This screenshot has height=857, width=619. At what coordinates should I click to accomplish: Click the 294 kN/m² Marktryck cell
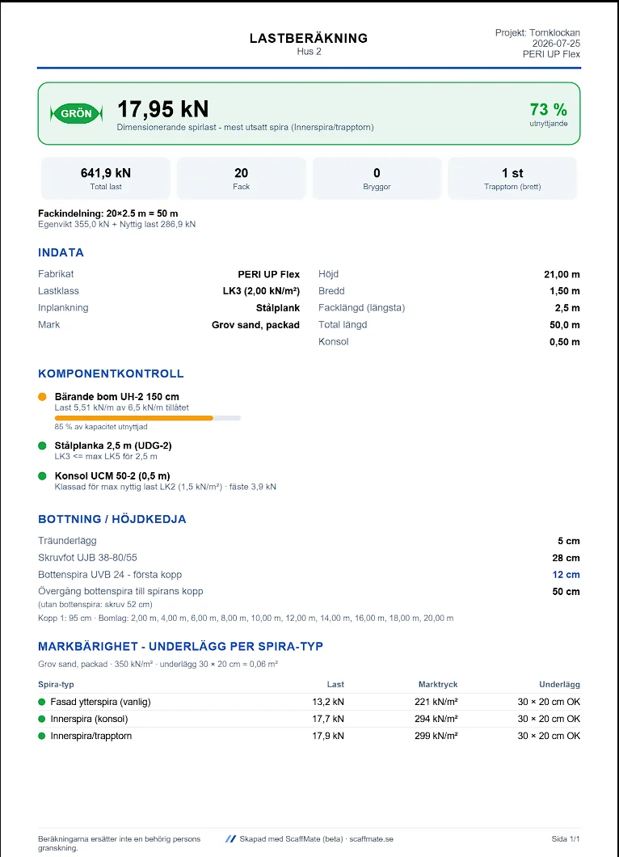[436, 719]
